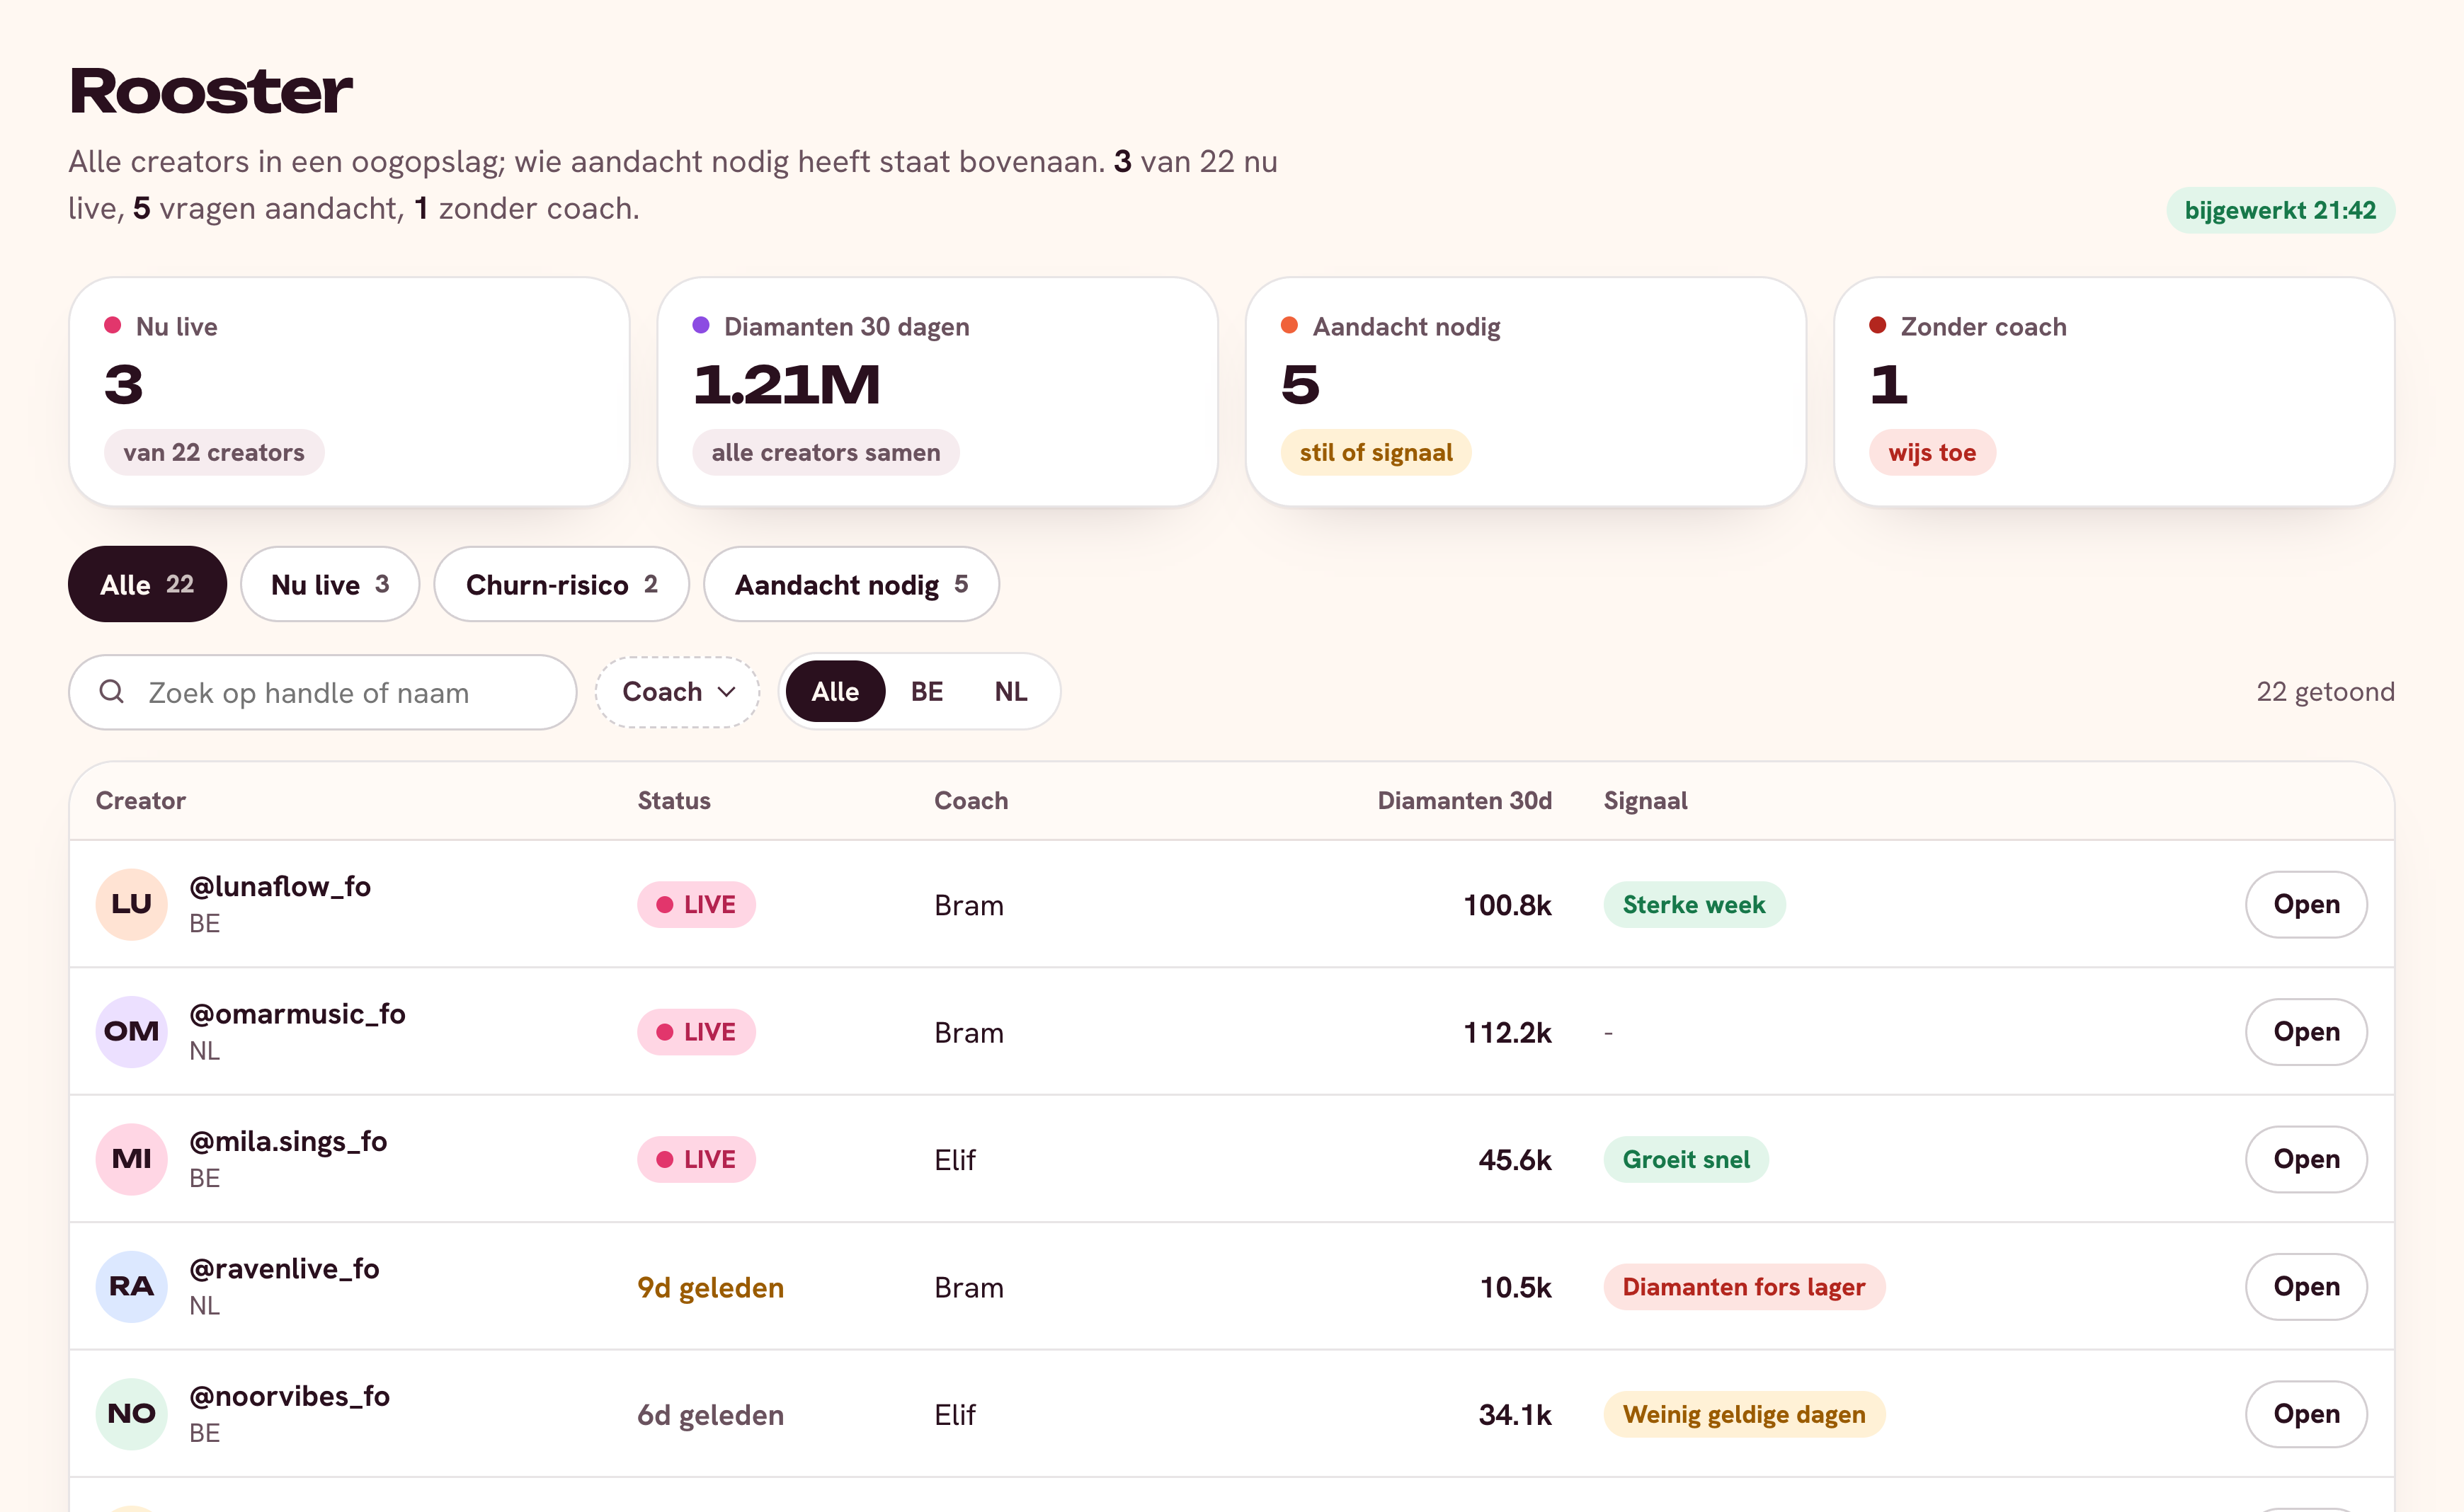Click the Aandacht nodig summary card
The image size is (2464, 1512).
pos(1526,392)
